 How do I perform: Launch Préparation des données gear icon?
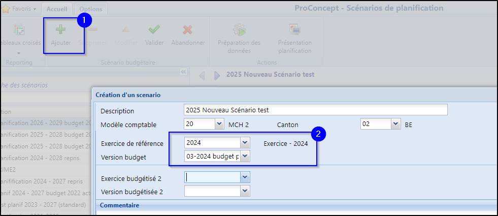point(239,30)
